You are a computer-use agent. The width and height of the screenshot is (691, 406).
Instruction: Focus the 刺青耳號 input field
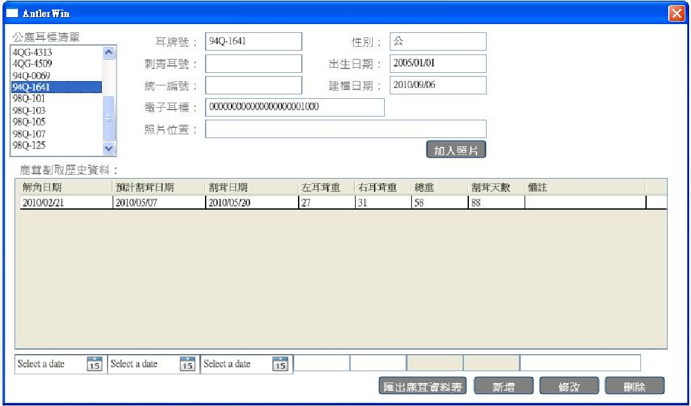point(253,64)
